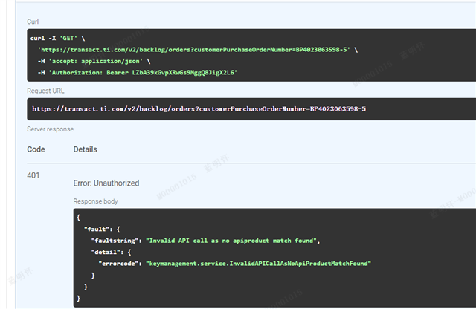
Task: Click the Authorization Bearer token line
Action: [x=138, y=73]
